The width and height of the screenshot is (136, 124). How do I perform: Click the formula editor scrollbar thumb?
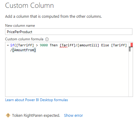click(130, 49)
